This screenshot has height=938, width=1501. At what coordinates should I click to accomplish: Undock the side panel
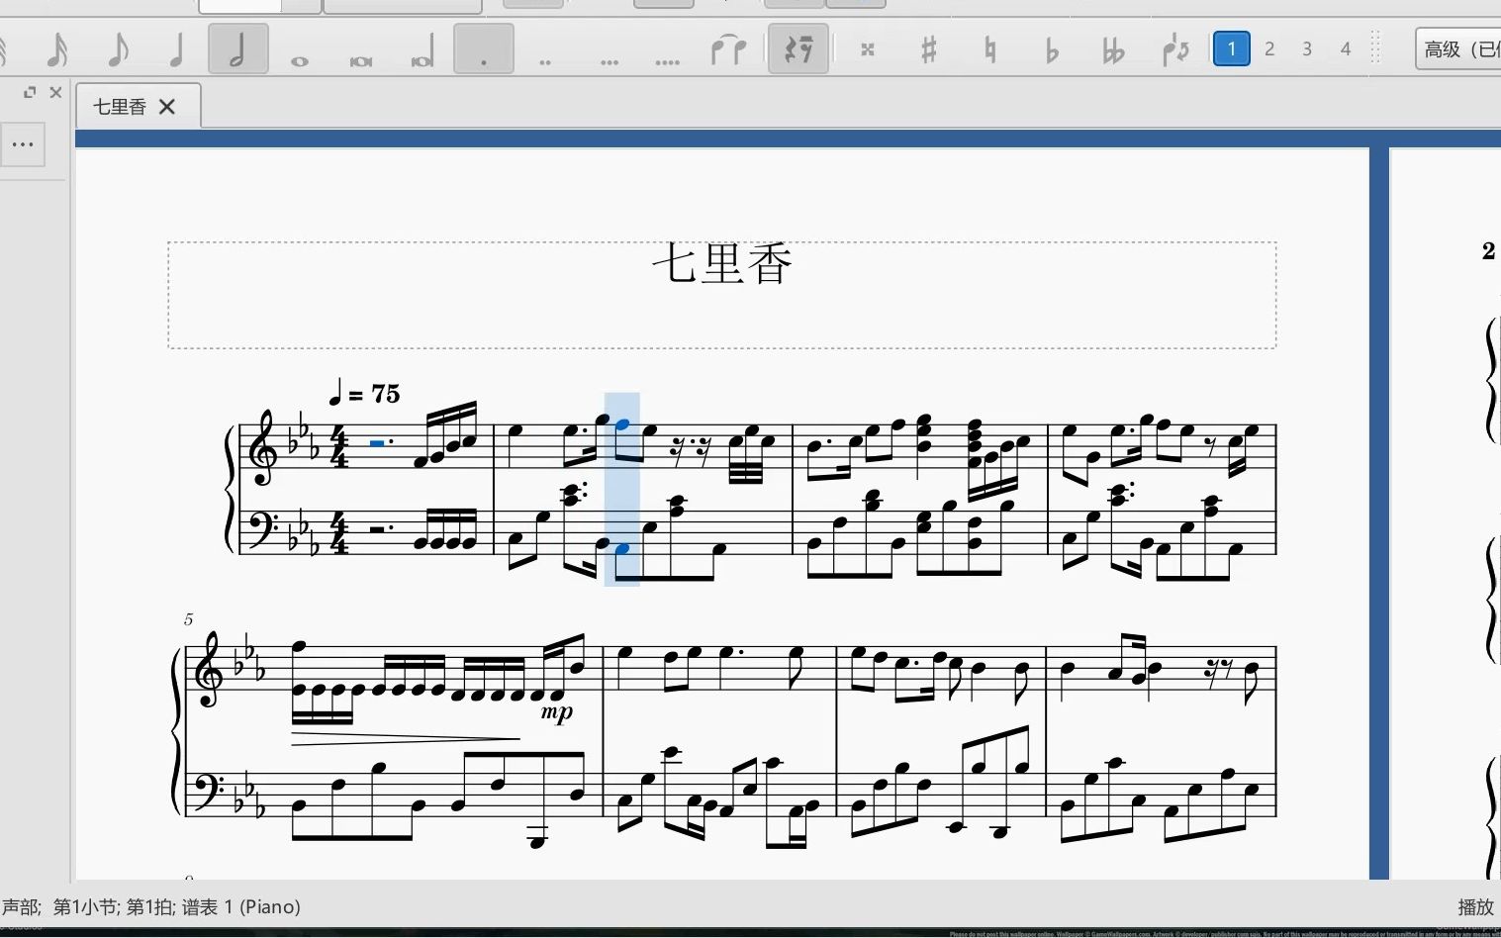click(x=30, y=92)
